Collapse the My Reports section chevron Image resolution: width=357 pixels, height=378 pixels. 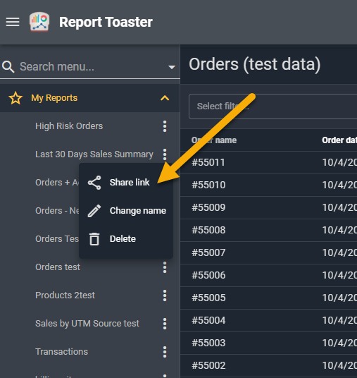pyautogui.click(x=165, y=98)
